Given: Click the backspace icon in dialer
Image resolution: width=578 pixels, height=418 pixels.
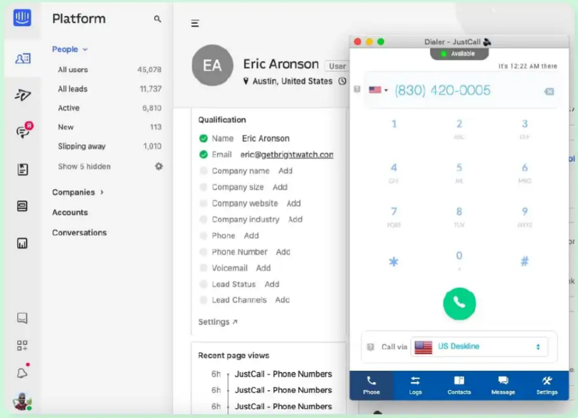Looking at the screenshot, I should [x=549, y=91].
